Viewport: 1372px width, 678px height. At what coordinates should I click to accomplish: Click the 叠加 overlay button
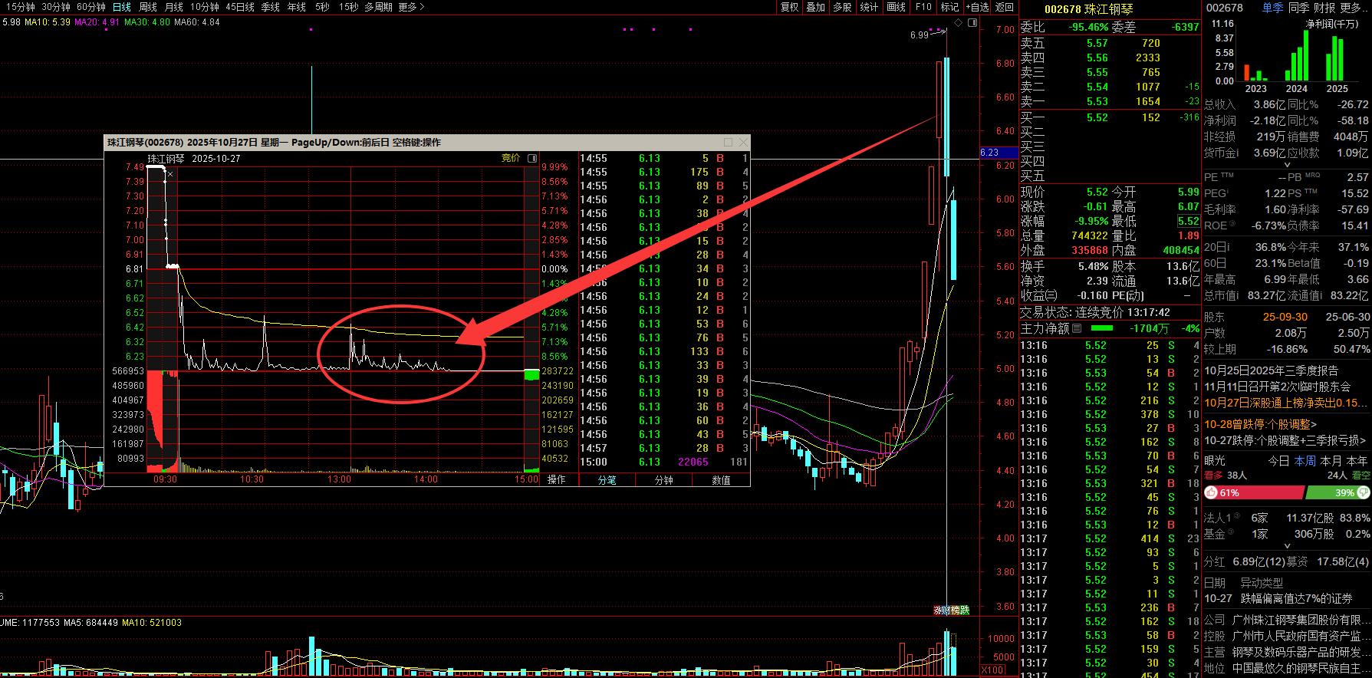pos(816,7)
